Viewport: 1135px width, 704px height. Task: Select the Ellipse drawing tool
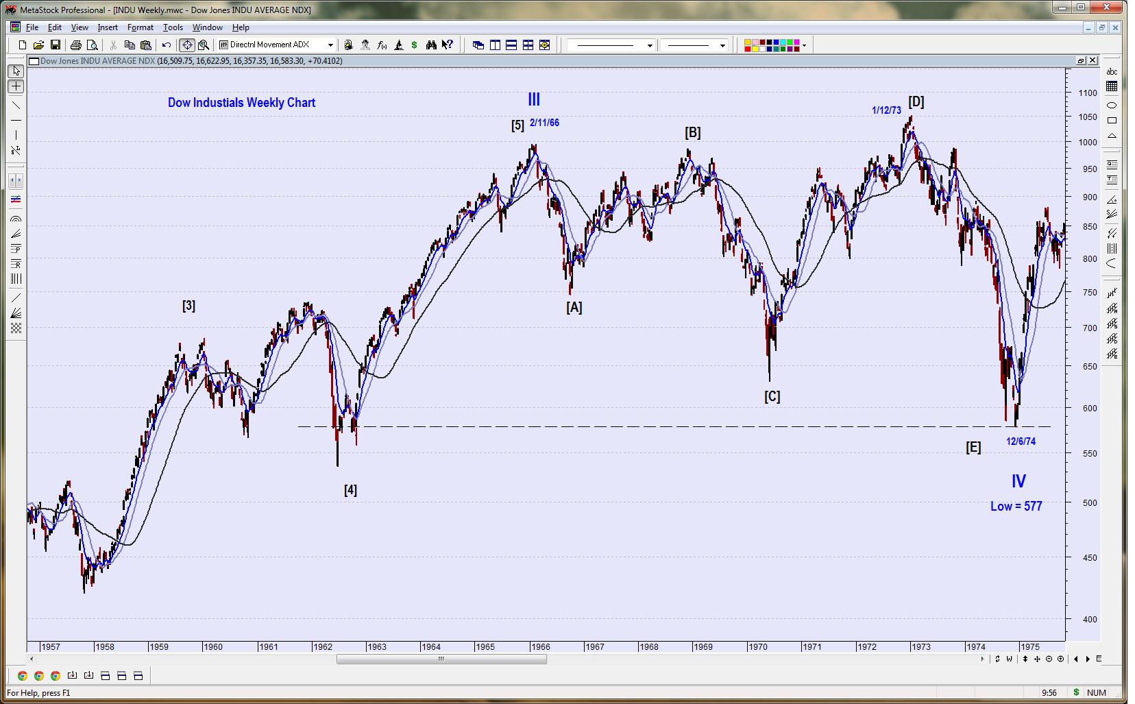(x=1113, y=105)
